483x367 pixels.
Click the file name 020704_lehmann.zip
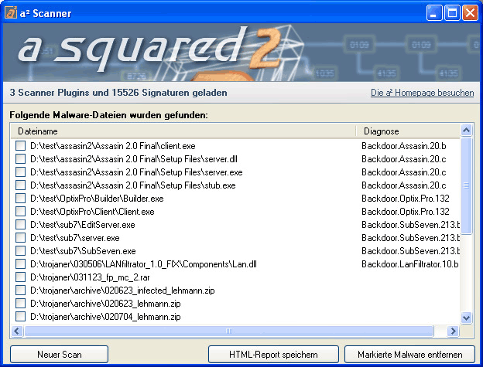tap(142, 317)
